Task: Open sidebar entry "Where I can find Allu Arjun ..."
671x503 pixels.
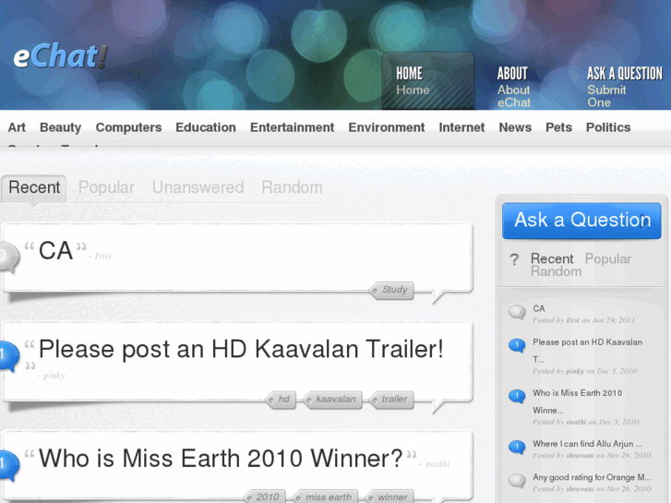Action: coord(587,444)
